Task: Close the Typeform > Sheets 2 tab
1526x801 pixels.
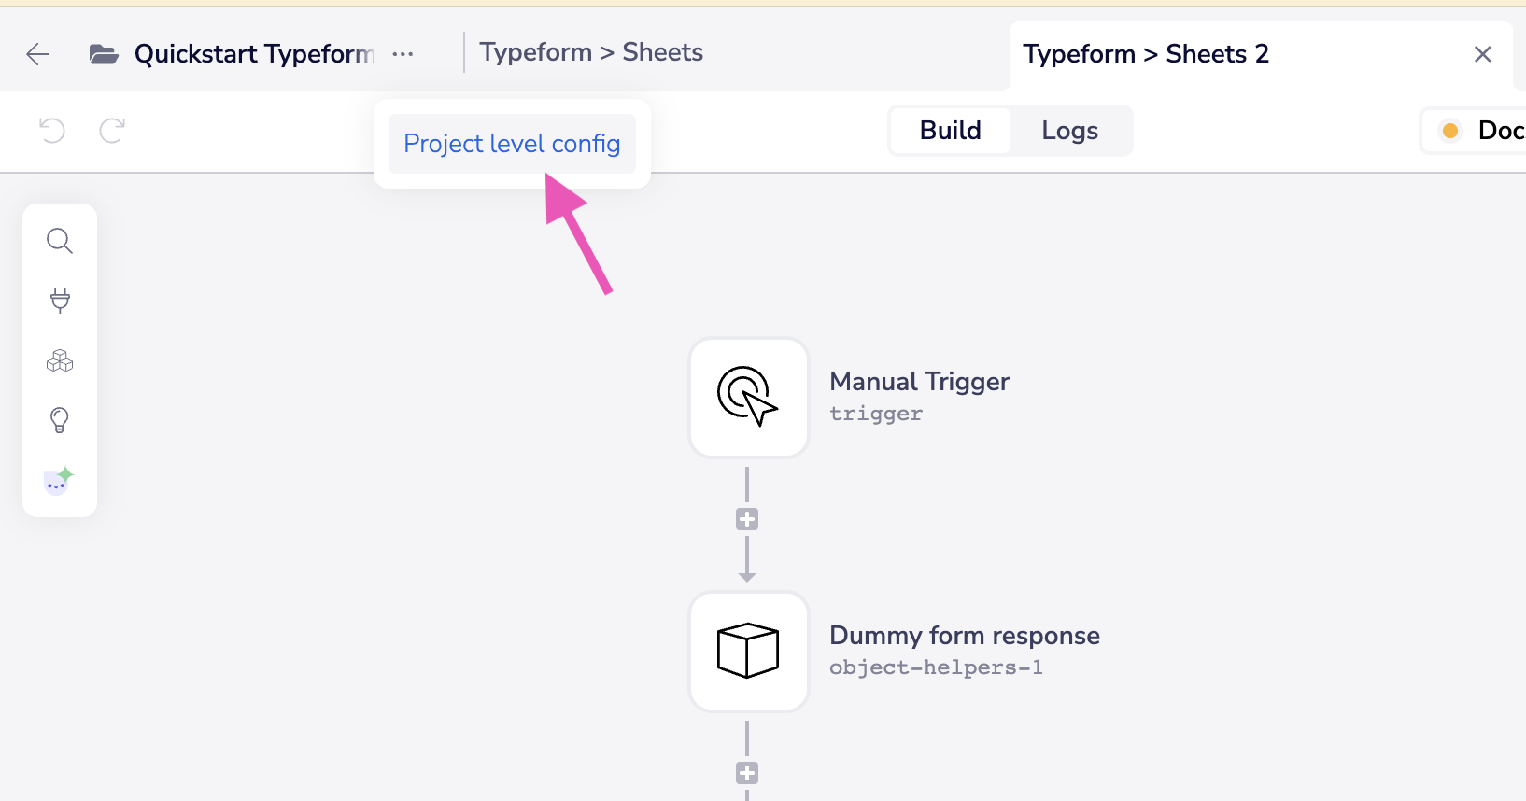Action: point(1483,53)
